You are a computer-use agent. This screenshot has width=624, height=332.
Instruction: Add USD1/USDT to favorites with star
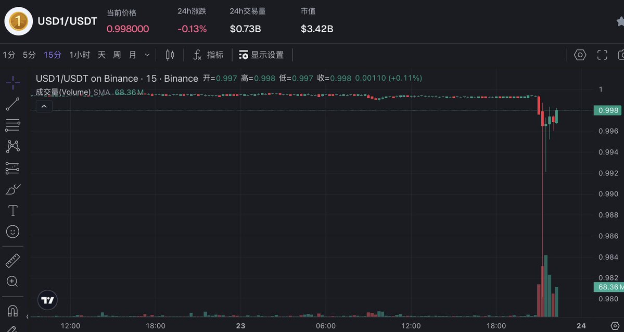(620, 21)
